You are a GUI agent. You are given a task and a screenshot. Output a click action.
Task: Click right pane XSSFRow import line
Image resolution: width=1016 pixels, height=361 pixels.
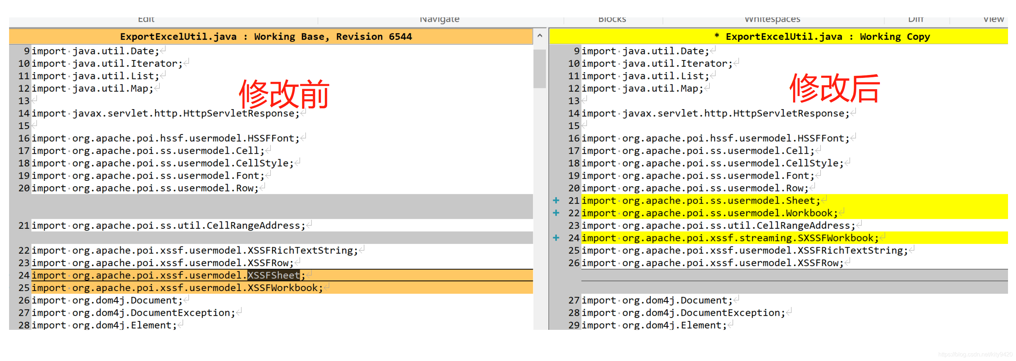click(x=712, y=262)
